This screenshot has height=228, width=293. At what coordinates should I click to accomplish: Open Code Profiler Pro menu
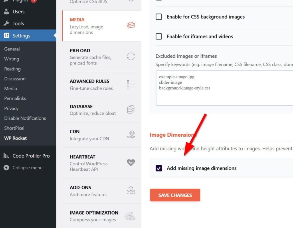coord(31,156)
